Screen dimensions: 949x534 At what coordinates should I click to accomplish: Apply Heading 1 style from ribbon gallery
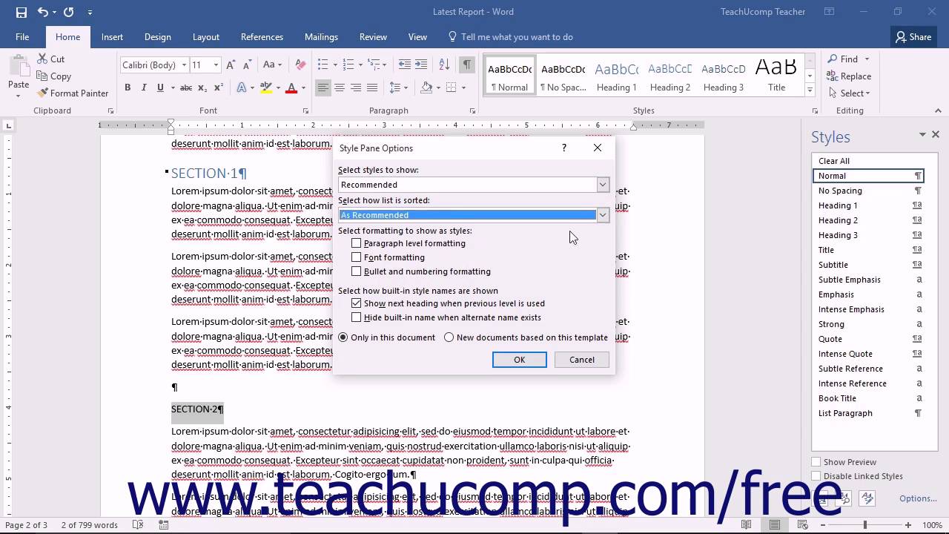click(617, 75)
